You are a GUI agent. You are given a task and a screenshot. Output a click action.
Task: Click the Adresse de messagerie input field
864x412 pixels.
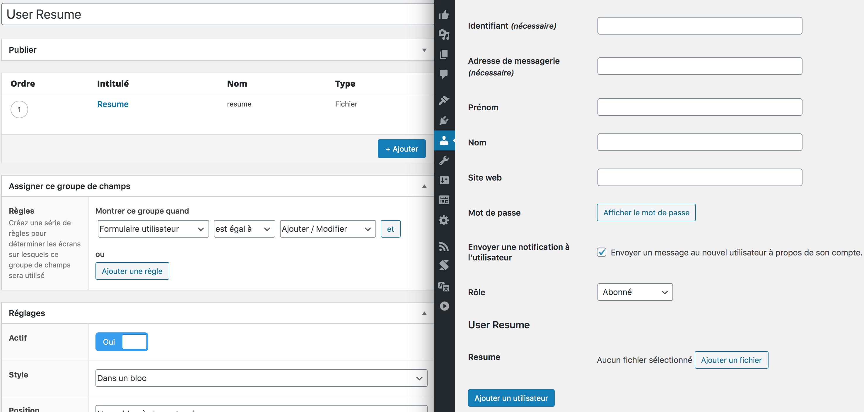(x=700, y=66)
